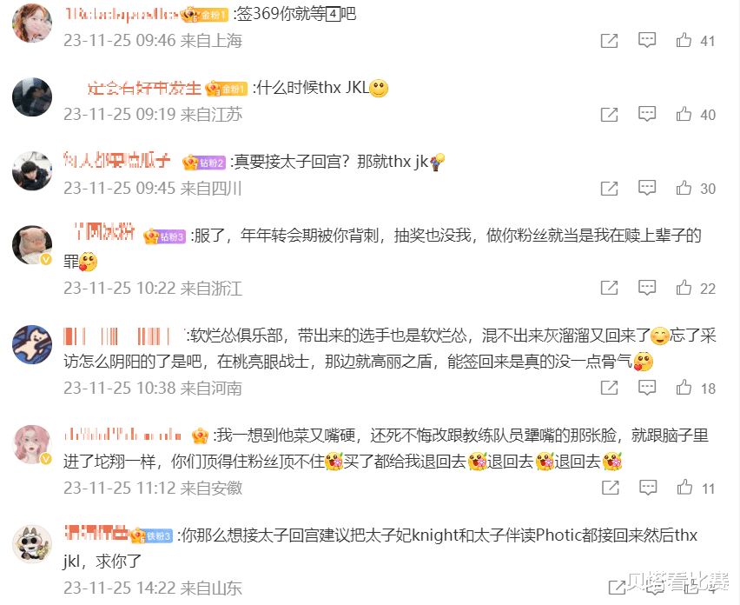This screenshot has width=740, height=605.
Task: Open username with 钻粉2 badge
Action: tap(116, 161)
